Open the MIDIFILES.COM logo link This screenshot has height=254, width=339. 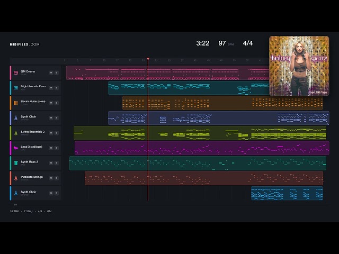(25, 44)
